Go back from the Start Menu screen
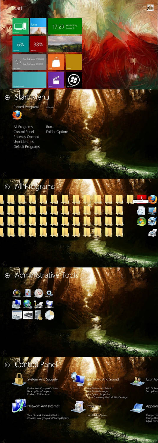The height and width of the screenshot is (443, 158). pyautogui.click(x=7, y=98)
